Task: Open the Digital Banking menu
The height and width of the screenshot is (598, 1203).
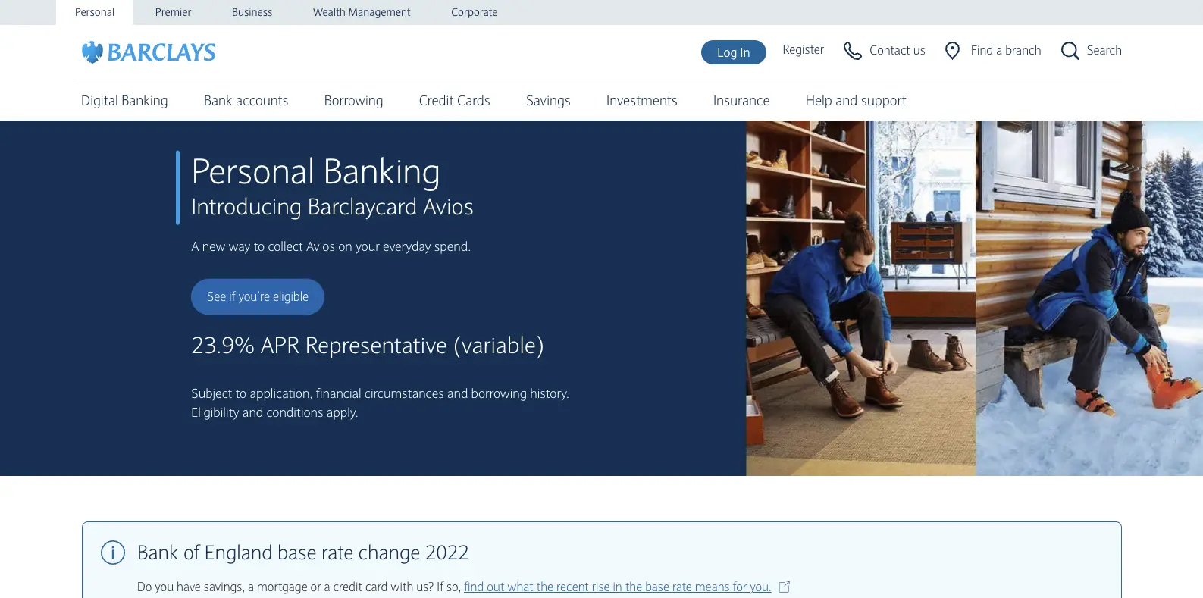Action: click(x=124, y=101)
